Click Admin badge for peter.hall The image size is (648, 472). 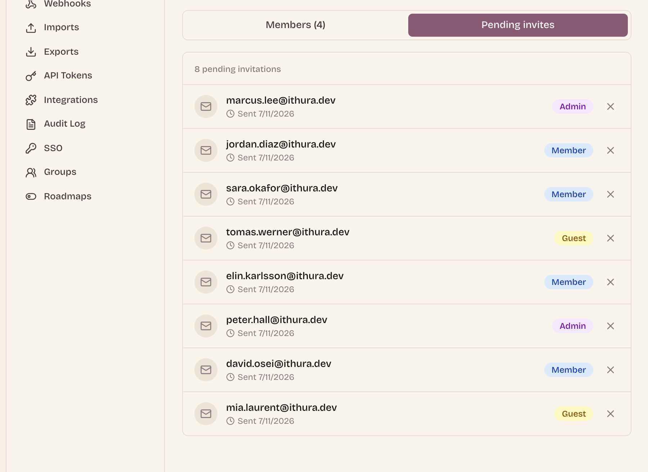[573, 326]
